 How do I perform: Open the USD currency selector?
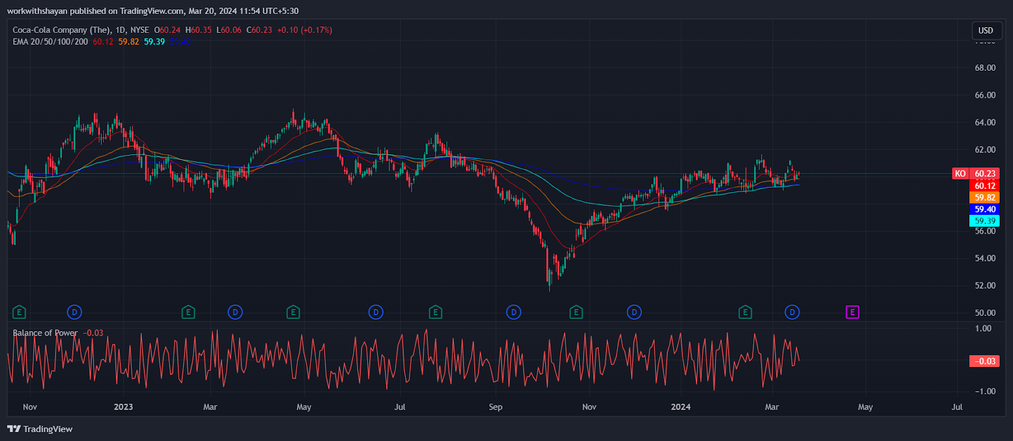tap(986, 30)
